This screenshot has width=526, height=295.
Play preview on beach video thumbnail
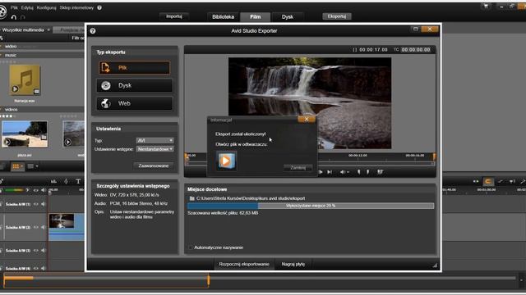pos(7,142)
